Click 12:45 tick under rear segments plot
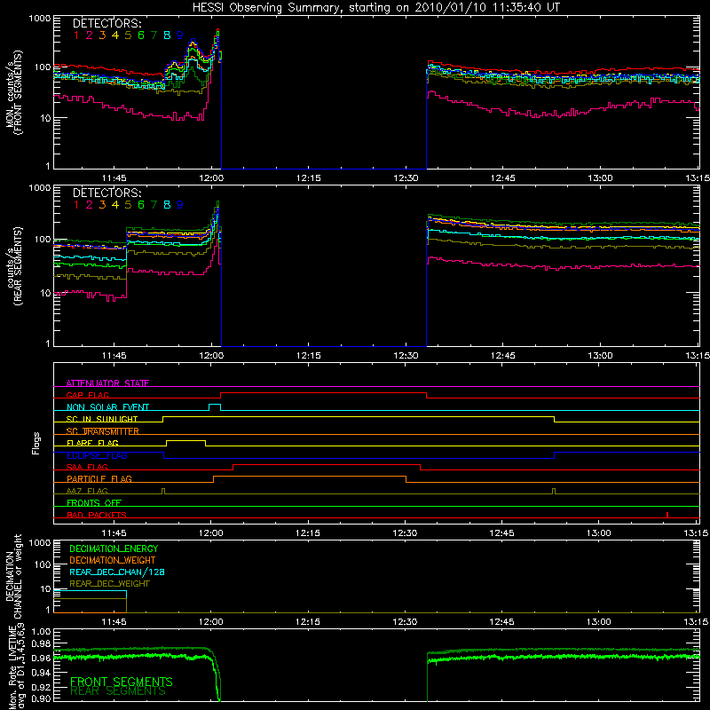710x710 pixels. [x=502, y=356]
